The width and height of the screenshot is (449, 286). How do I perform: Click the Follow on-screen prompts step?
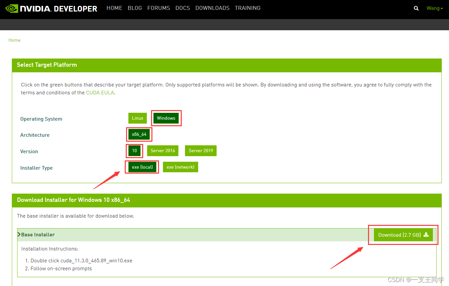pos(61,269)
